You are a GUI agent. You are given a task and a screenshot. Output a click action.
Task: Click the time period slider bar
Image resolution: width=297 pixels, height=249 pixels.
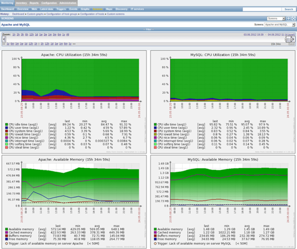[x=288, y=39]
